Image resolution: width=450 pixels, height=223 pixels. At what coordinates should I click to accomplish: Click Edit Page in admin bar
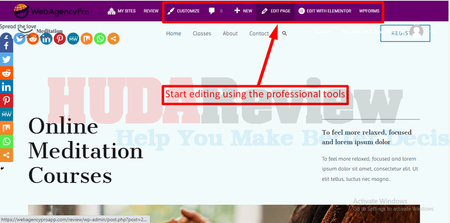point(276,11)
